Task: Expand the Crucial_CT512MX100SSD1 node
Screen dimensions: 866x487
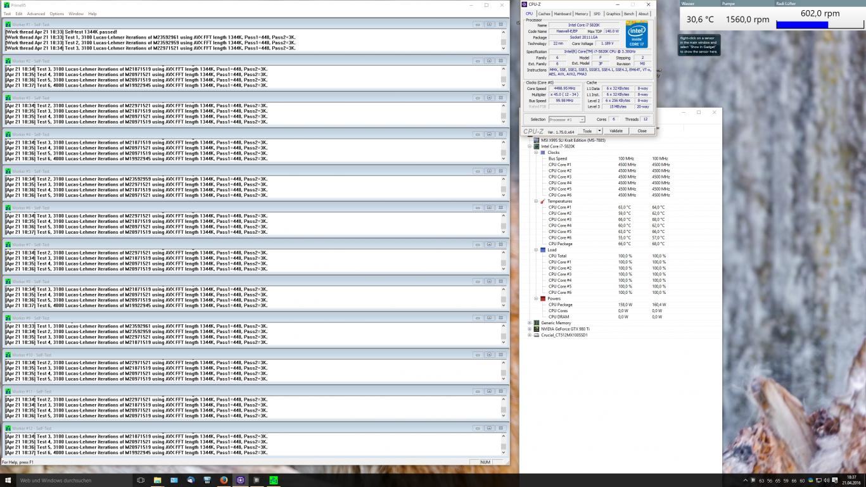Action: [530, 335]
